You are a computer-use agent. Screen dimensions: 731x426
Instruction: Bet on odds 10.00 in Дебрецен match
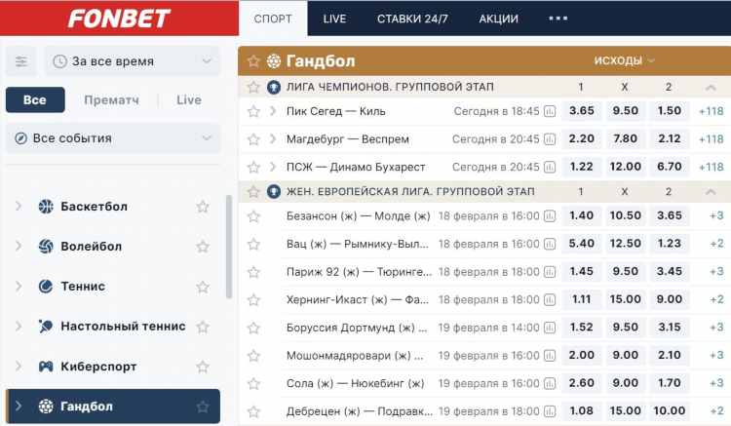(669, 411)
